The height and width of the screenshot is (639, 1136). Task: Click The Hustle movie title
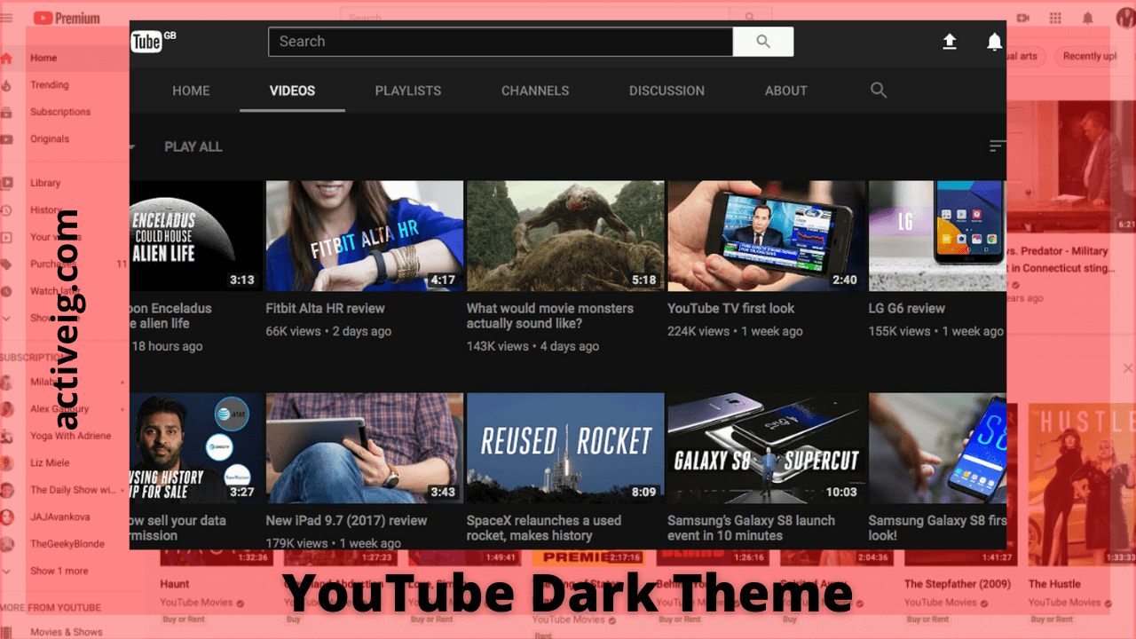pos(1054,584)
